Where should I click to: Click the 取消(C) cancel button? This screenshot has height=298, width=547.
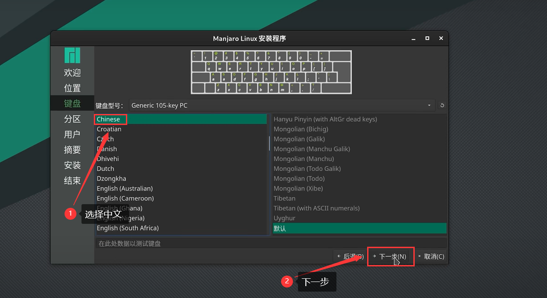click(x=431, y=256)
